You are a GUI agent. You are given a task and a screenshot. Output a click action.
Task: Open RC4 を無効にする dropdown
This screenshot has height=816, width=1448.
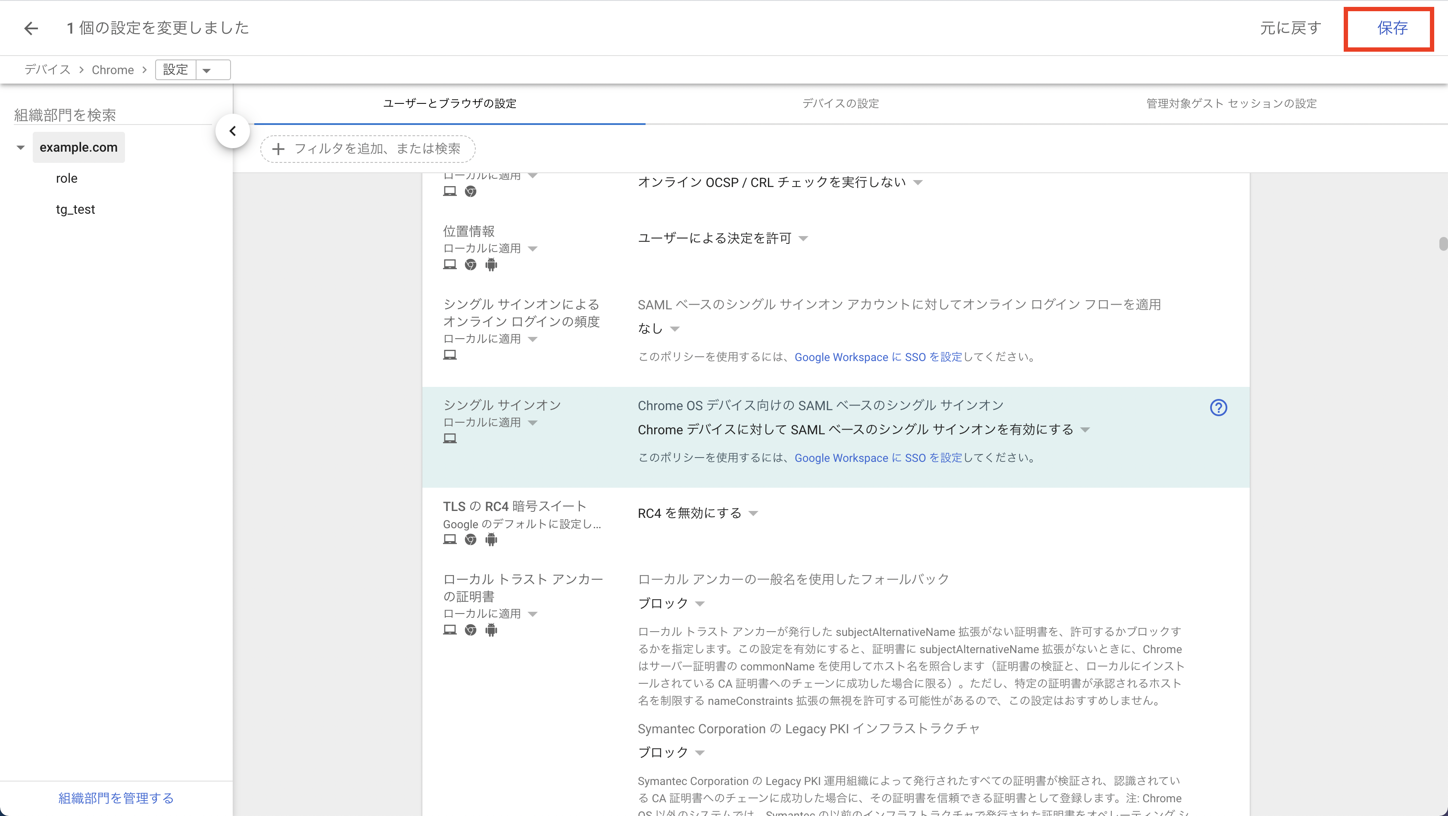click(x=698, y=513)
